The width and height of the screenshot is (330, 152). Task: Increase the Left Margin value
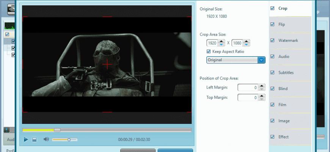pos(261,86)
